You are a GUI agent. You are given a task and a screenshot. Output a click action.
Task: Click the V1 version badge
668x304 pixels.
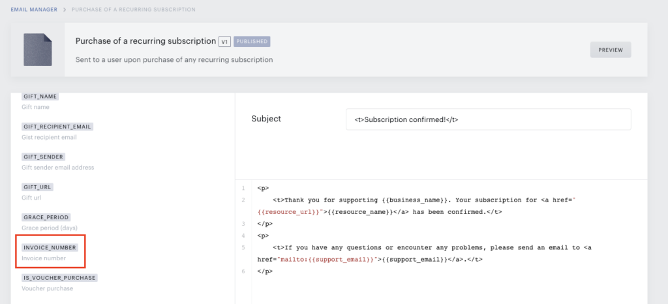click(x=224, y=42)
